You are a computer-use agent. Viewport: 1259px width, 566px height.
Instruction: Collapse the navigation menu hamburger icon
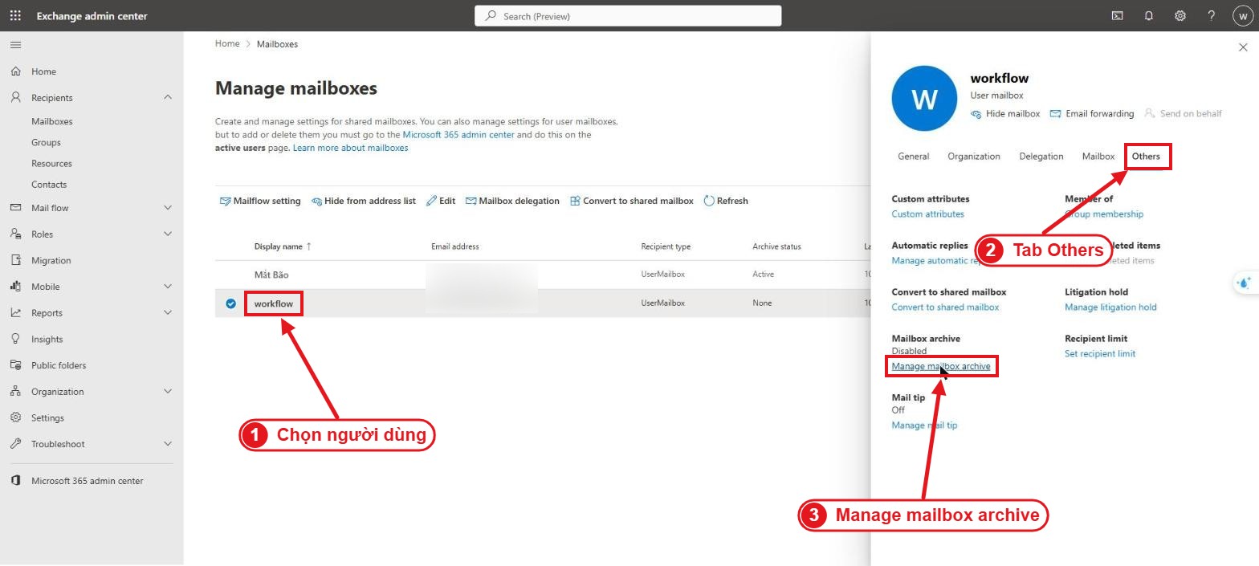click(x=15, y=45)
